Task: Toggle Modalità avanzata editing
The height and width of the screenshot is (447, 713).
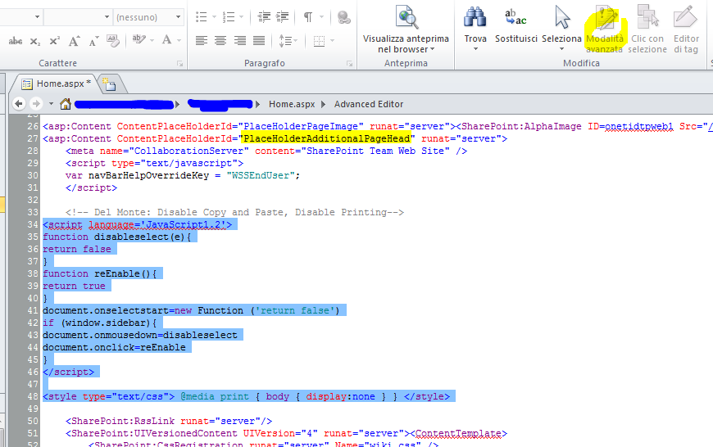Action: click(x=604, y=29)
